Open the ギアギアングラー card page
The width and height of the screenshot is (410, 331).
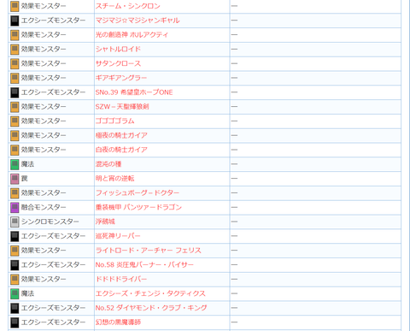(121, 78)
